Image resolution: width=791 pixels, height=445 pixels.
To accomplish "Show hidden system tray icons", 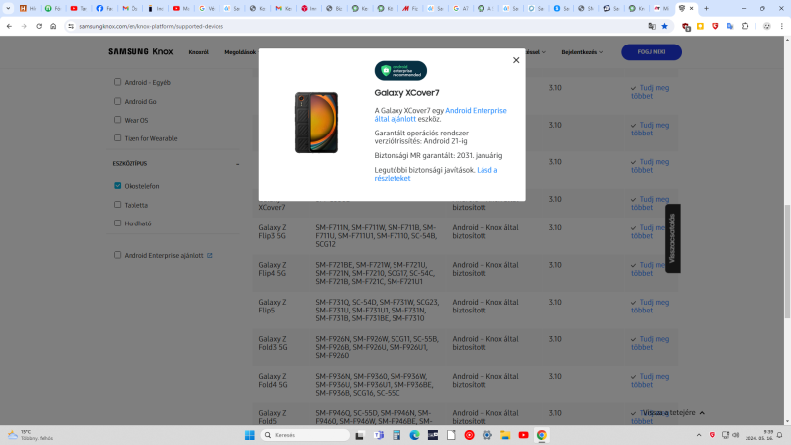I will tap(699, 435).
